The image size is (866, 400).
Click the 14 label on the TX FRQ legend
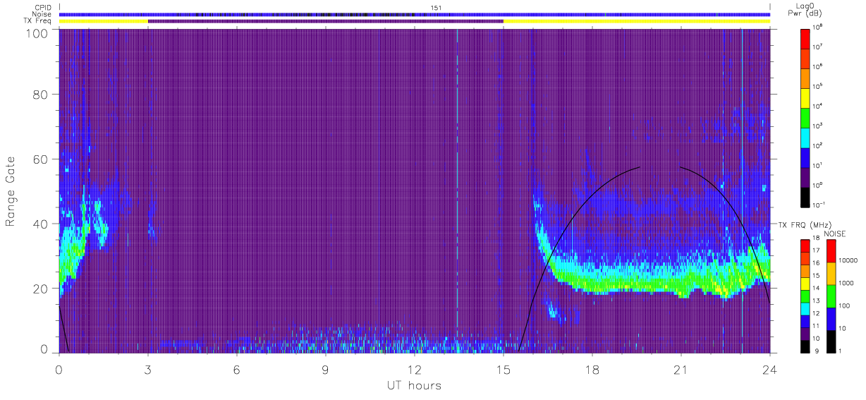point(815,289)
